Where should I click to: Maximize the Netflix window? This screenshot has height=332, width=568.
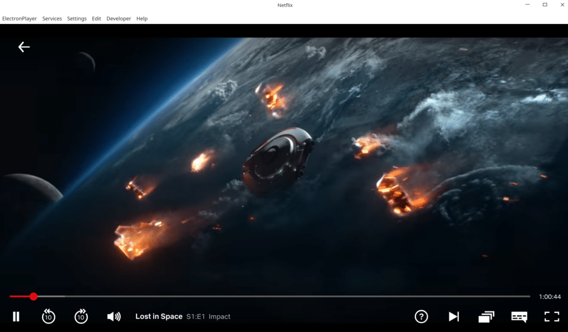[x=545, y=5]
